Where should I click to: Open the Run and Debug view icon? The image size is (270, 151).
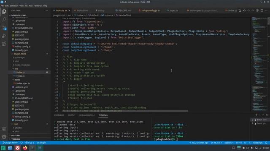[4, 36]
